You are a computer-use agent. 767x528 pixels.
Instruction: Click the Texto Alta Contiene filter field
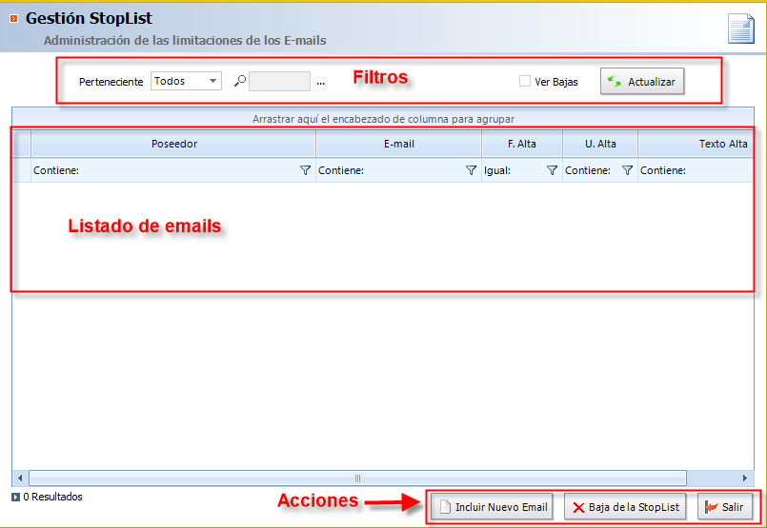click(x=696, y=170)
